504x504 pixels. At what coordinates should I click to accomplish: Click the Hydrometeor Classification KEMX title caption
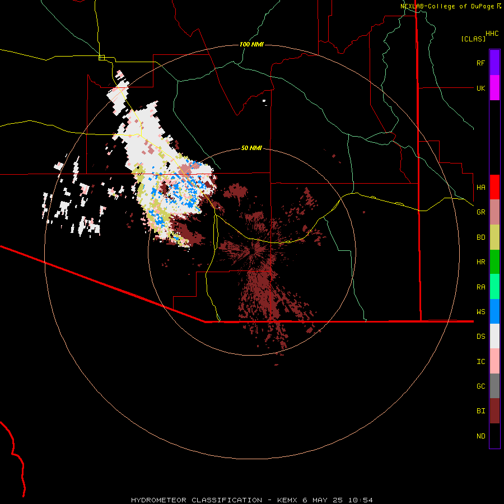252,500
